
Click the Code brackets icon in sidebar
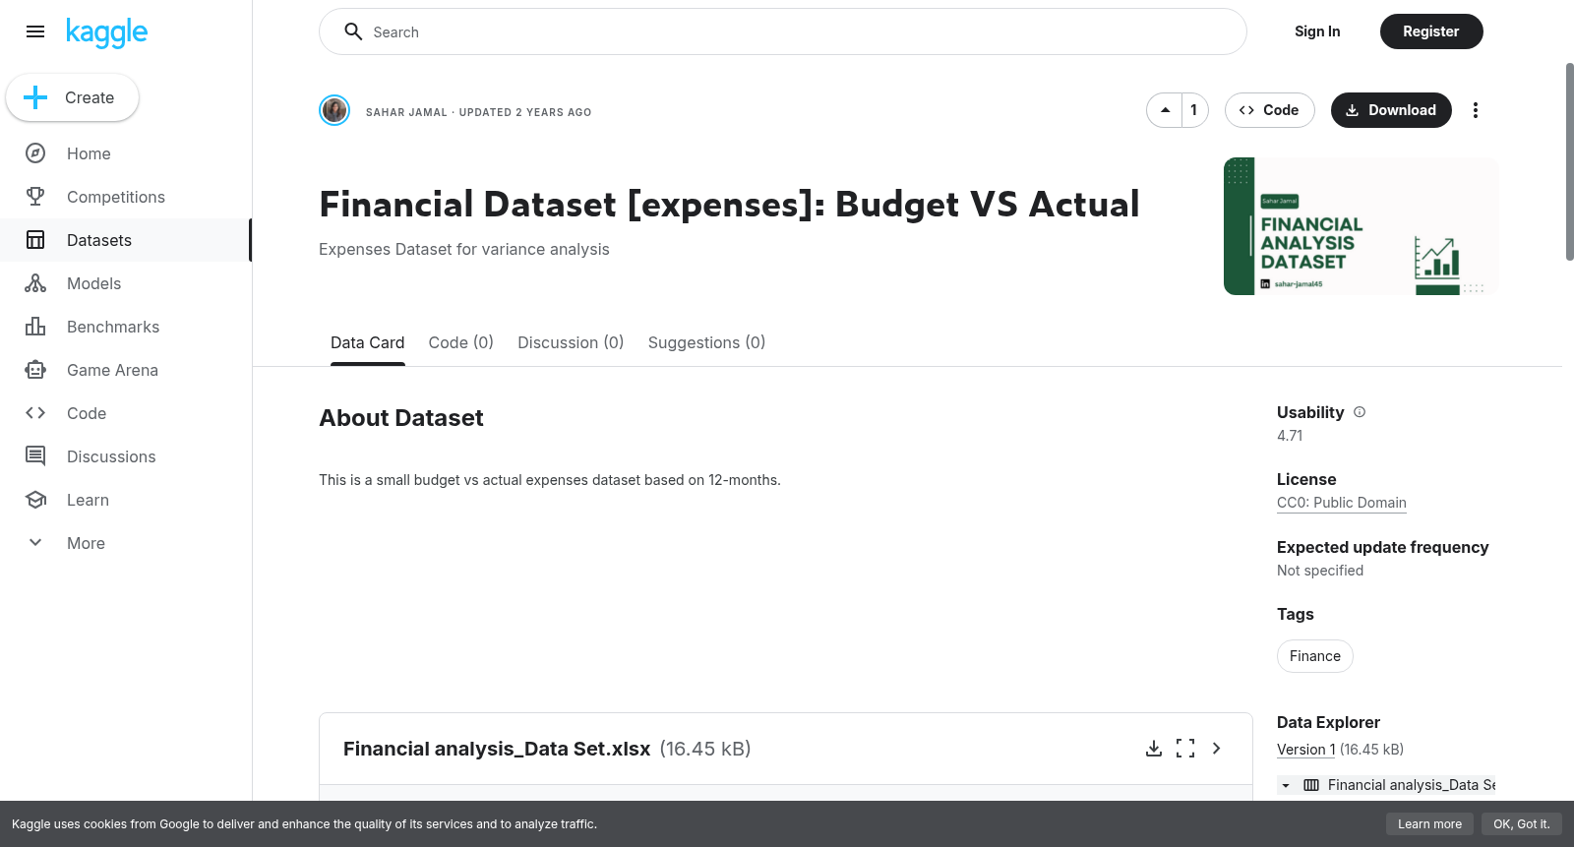pyautogui.click(x=35, y=413)
